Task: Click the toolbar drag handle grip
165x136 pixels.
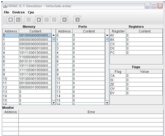Action: (4, 20)
